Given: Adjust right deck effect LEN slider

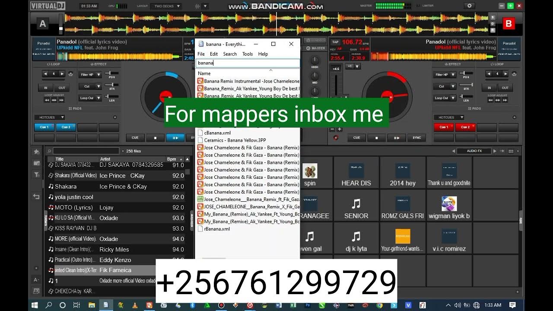Looking at the screenshot, I should click(466, 96).
